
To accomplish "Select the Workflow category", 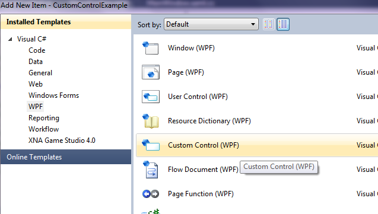I will coord(44,129).
